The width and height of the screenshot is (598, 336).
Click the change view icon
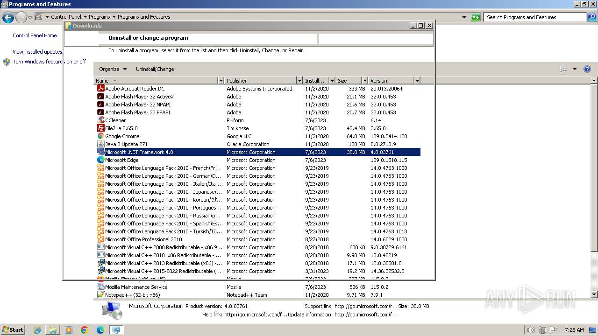pyautogui.click(x=563, y=69)
